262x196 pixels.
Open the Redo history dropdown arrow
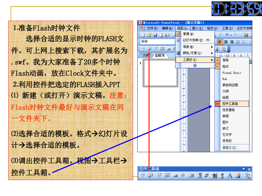point(240,35)
